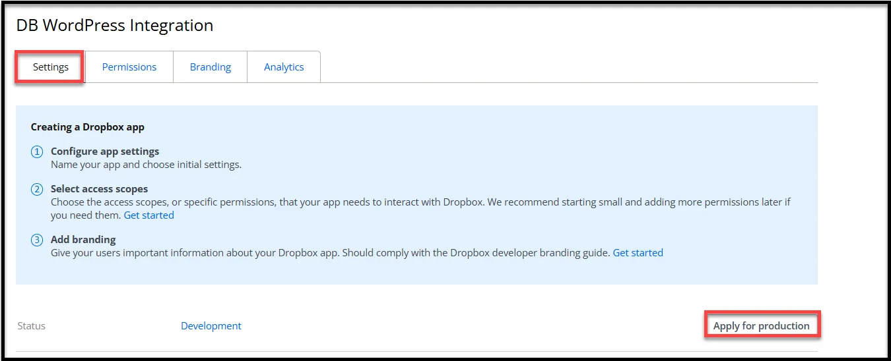Click the Select access scopes step title
Screen dimensions: 891x361
[x=99, y=189]
